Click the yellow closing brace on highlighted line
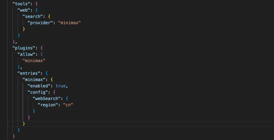The height and width of the screenshot is (140, 274). pos(24,124)
